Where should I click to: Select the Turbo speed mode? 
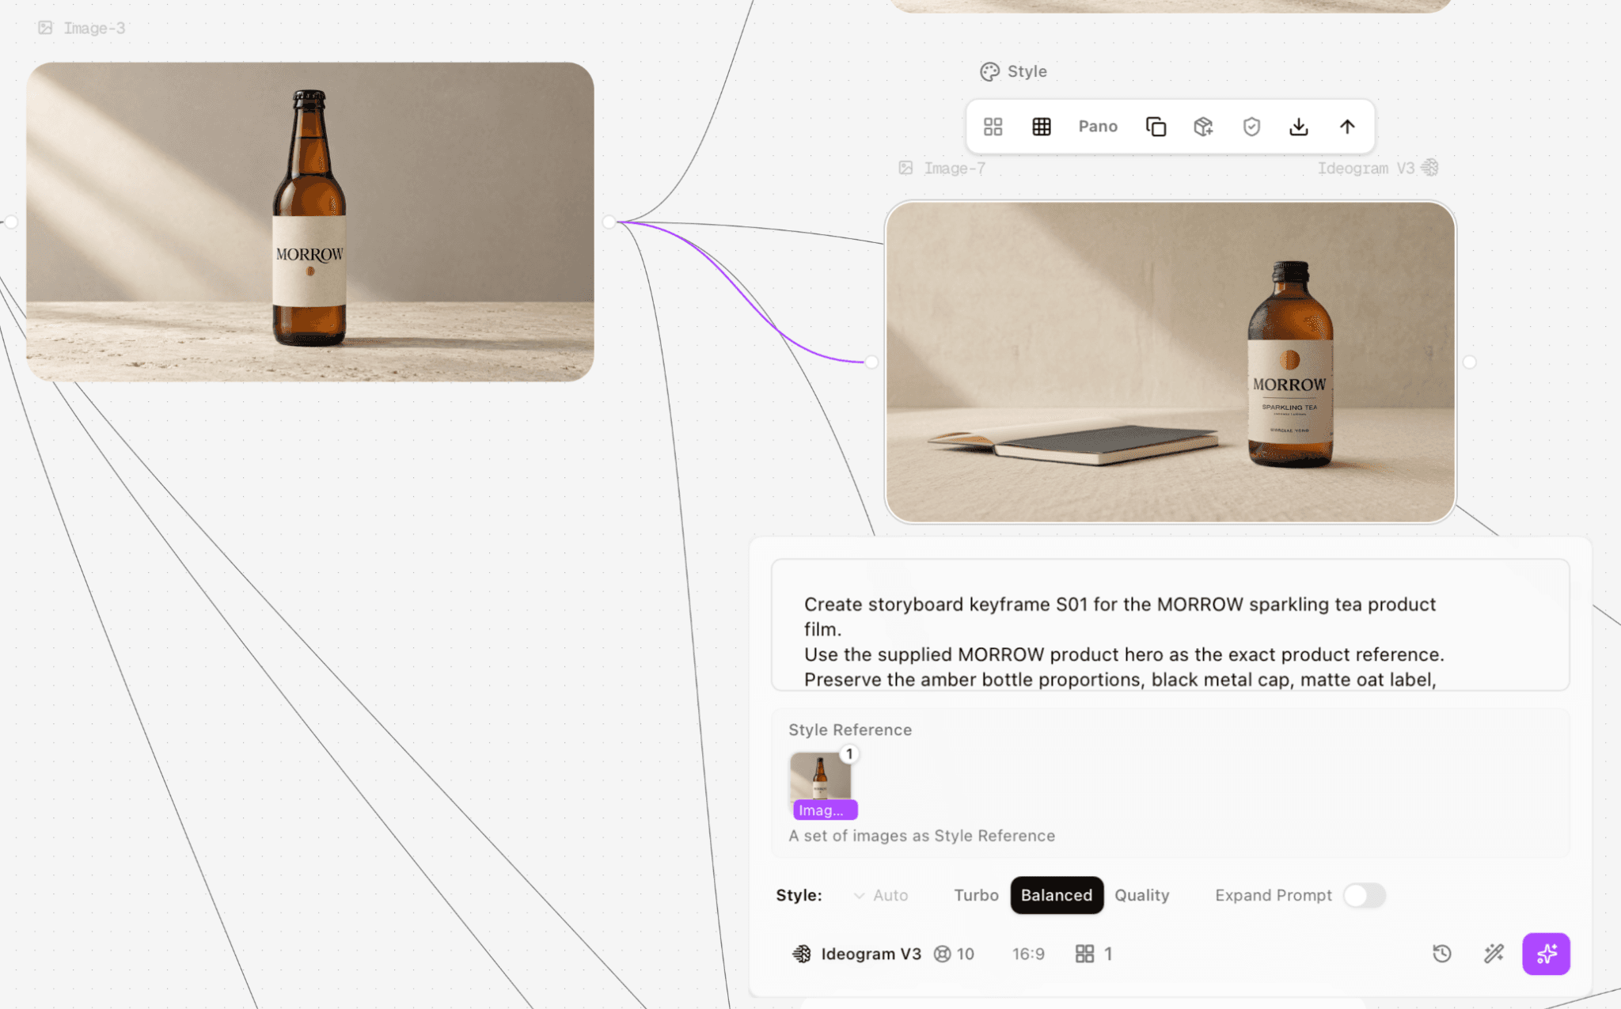[x=976, y=895]
